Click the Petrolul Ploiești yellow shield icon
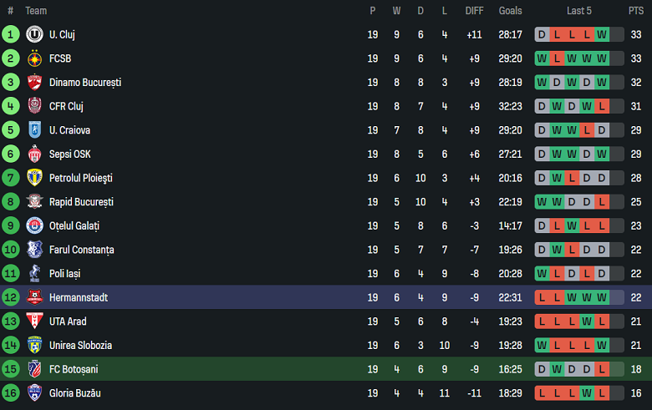Image resolution: width=652 pixels, height=410 pixels. 34,178
